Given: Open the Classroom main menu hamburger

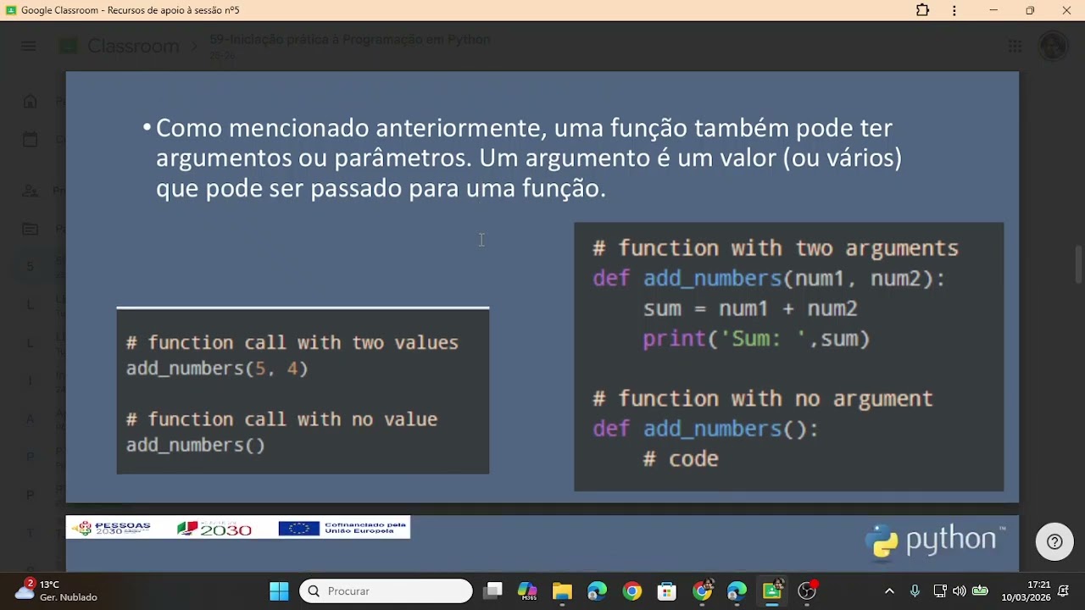Looking at the screenshot, I should point(29,47).
